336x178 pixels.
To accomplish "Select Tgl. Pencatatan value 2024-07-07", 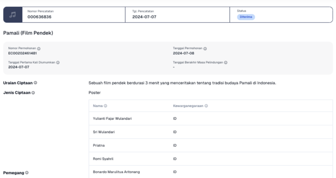I will coord(144,17).
